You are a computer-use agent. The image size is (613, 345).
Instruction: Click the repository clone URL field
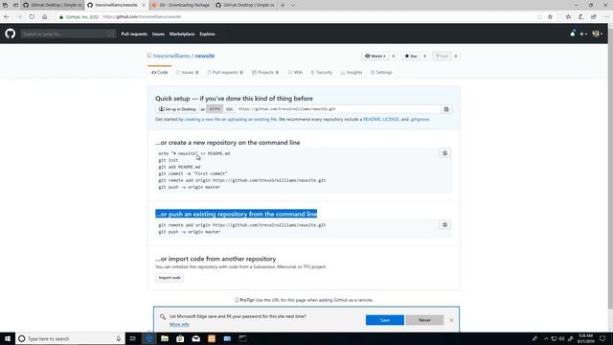point(338,109)
